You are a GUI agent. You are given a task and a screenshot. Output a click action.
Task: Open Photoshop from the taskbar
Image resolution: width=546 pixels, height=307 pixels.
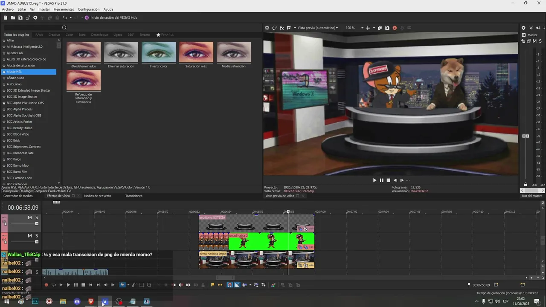35,301
